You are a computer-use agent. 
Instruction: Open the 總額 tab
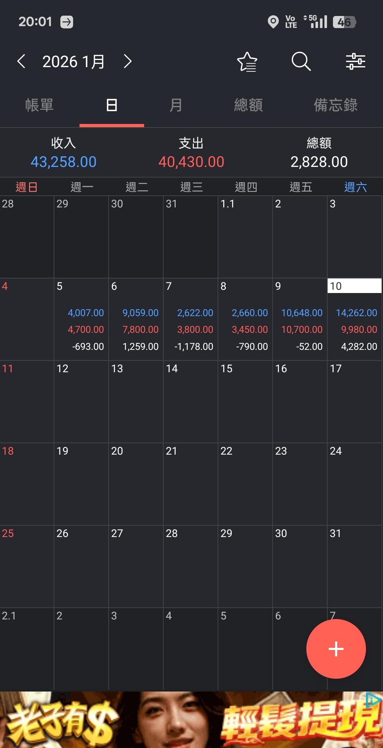click(248, 105)
